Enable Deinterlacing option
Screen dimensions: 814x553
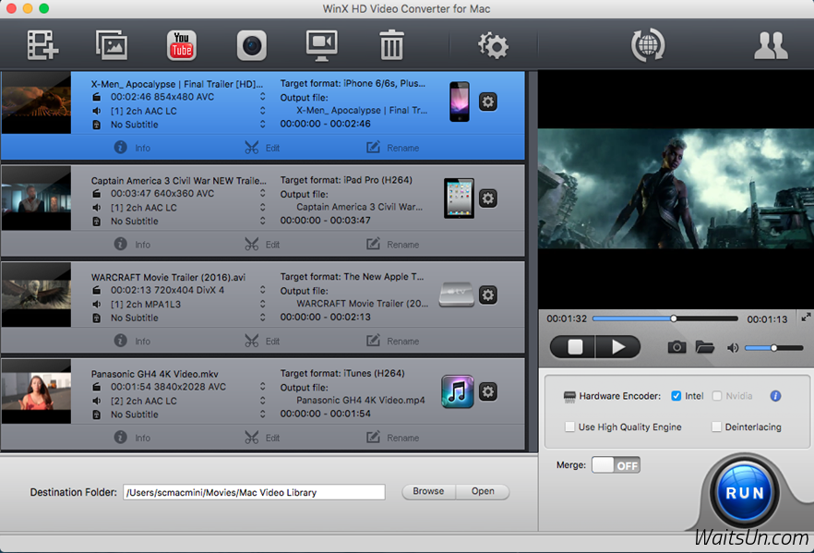click(x=716, y=427)
